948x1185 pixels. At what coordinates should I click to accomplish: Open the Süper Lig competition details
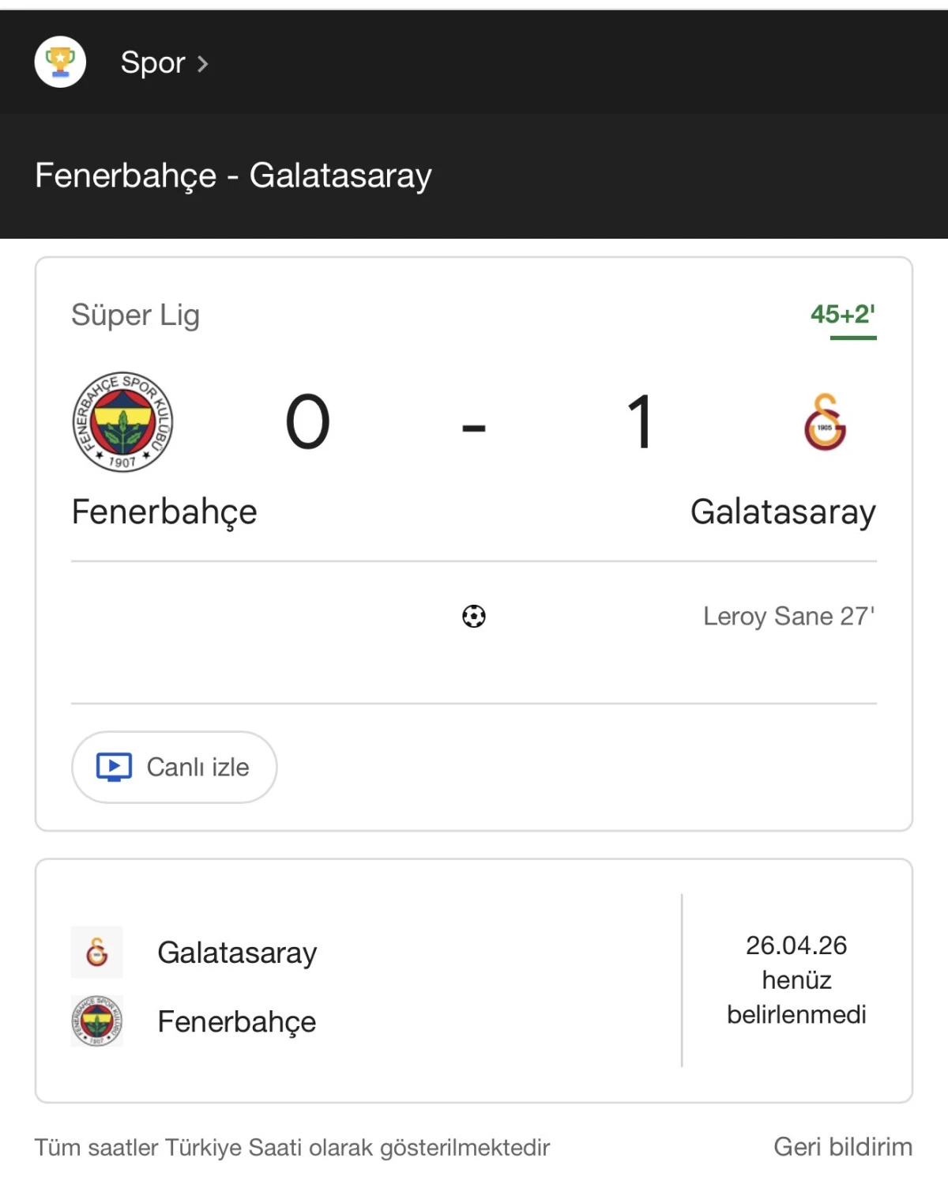coord(134,315)
